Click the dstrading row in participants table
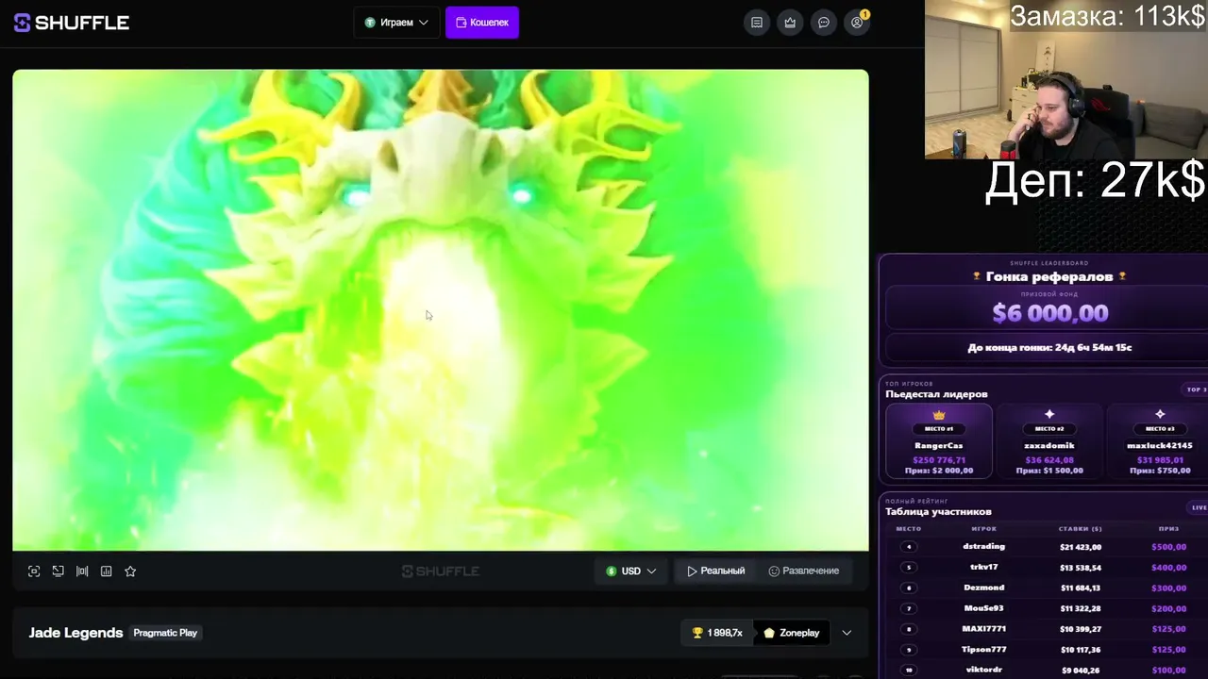1208x679 pixels. tap(1048, 547)
